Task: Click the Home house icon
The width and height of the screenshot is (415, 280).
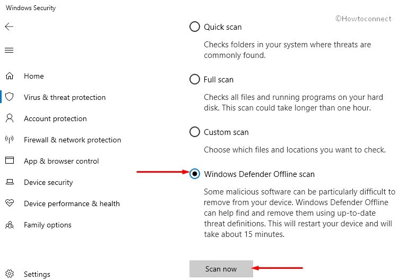Action: pyautogui.click(x=10, y=76)
